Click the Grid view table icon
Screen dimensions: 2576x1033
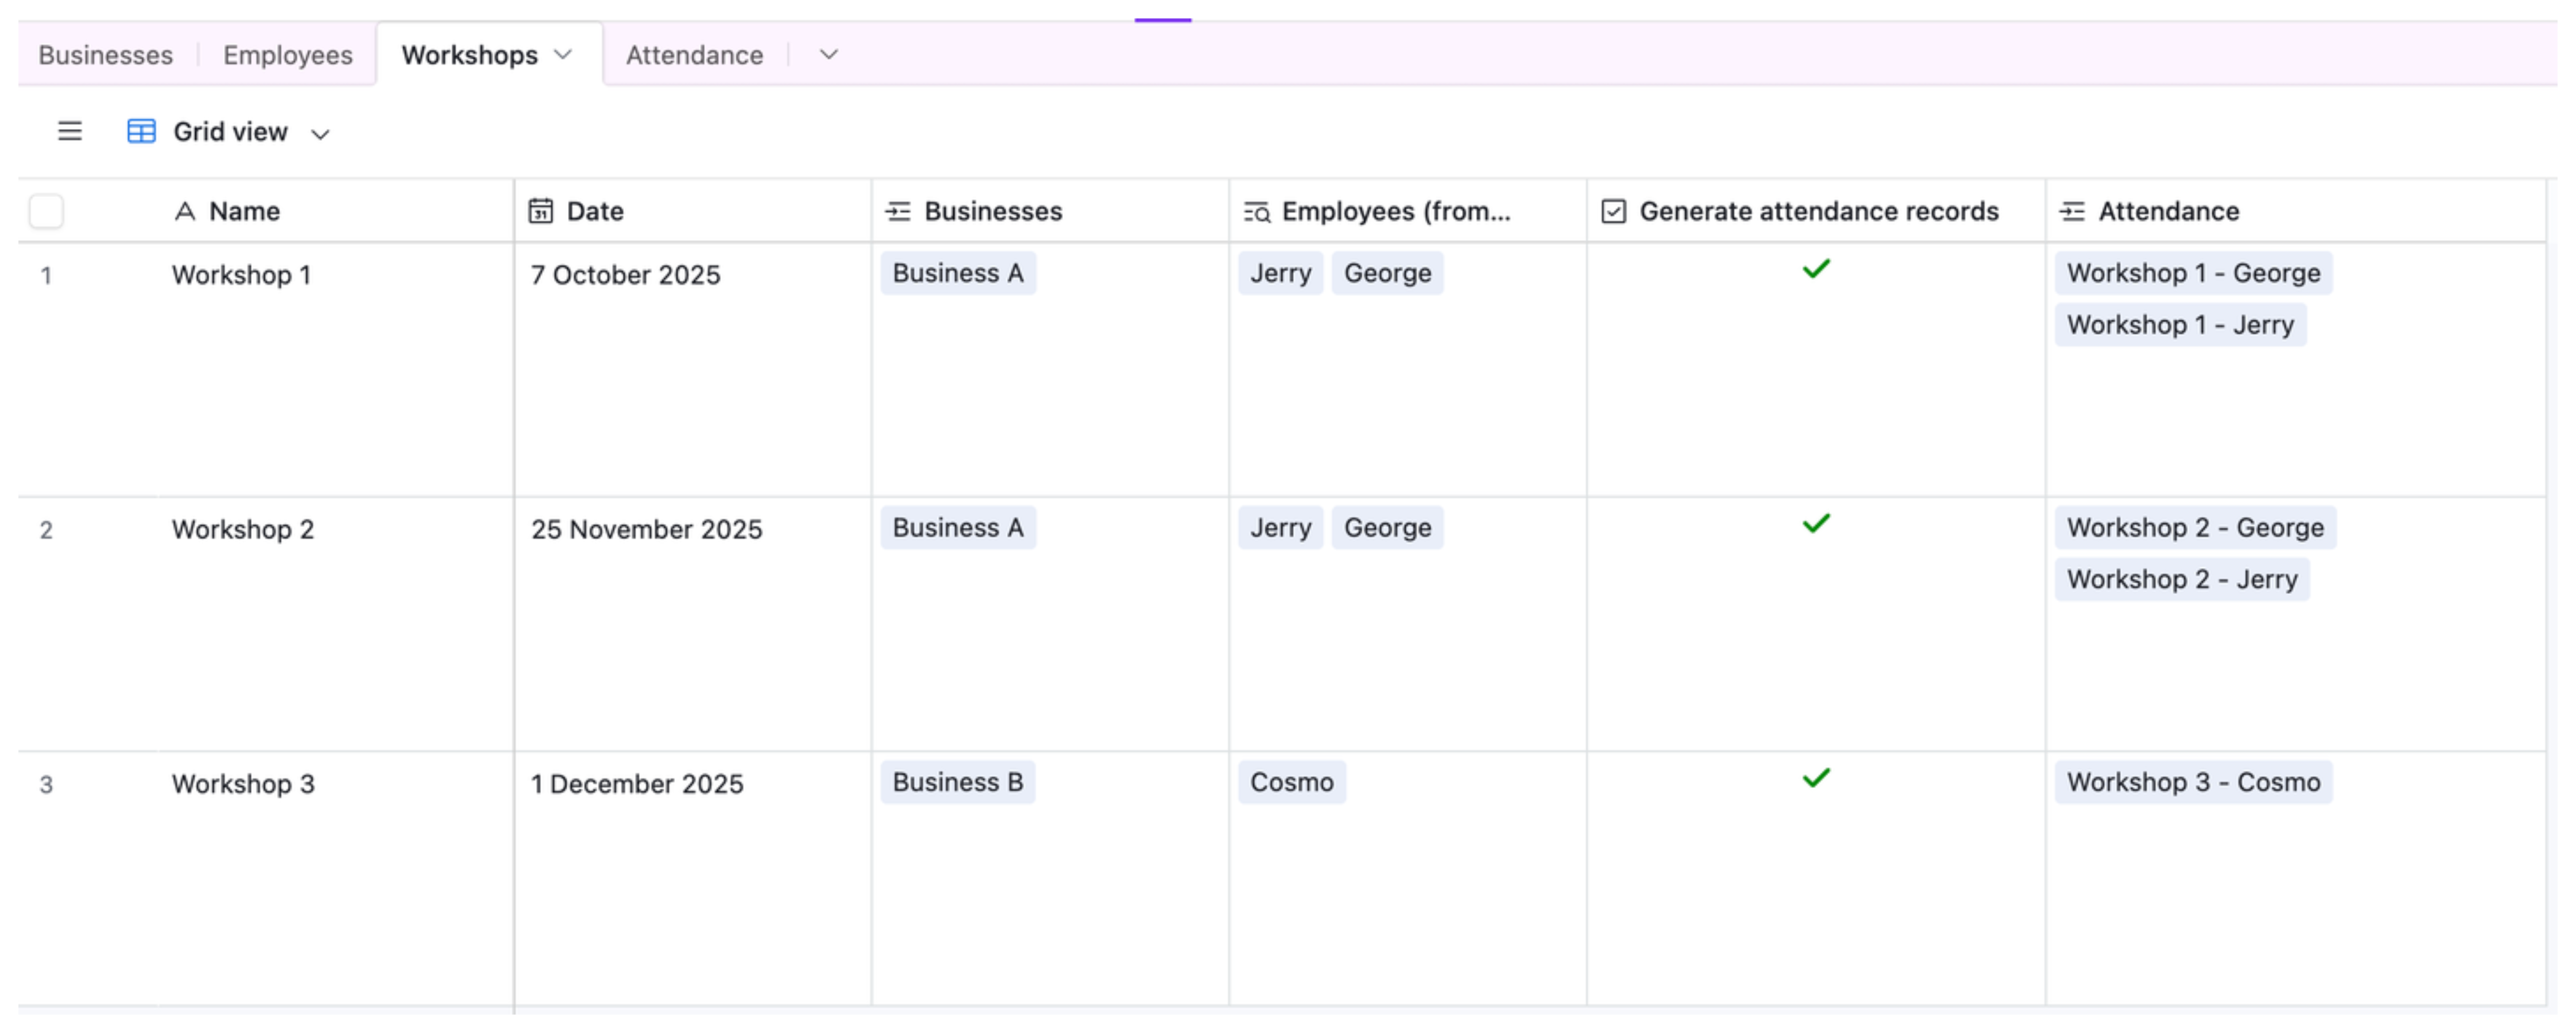pos(141,131)
